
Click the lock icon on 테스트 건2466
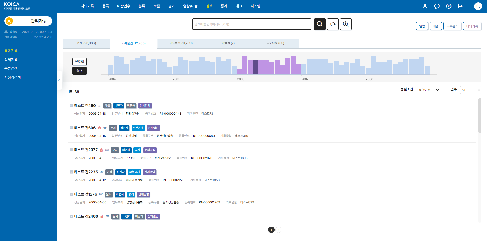pos(102,216)
